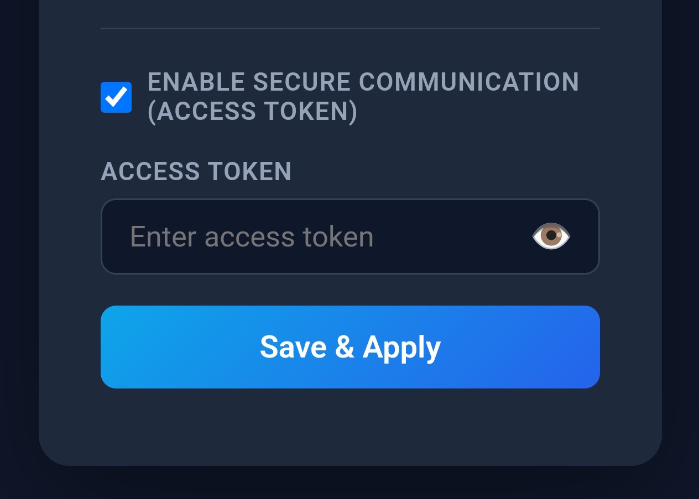Screen dimensions: 699x499
Task: Click the Access Token section heading
Action: [196, 171]
